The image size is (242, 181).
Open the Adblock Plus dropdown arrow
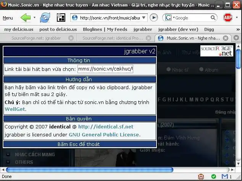(237, 18)
